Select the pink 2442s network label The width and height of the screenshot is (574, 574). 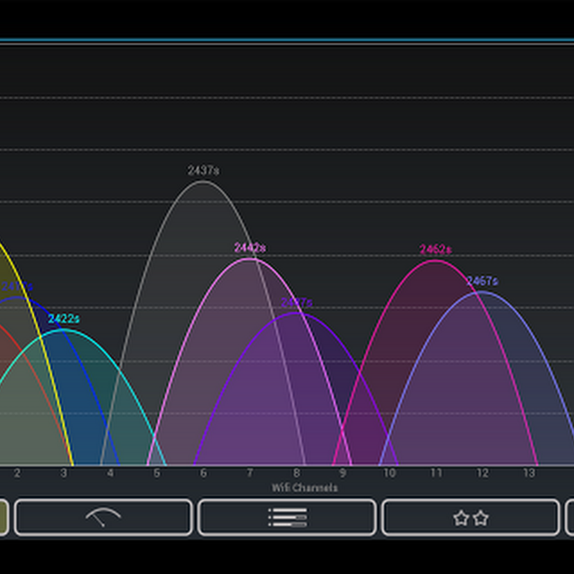249,248
